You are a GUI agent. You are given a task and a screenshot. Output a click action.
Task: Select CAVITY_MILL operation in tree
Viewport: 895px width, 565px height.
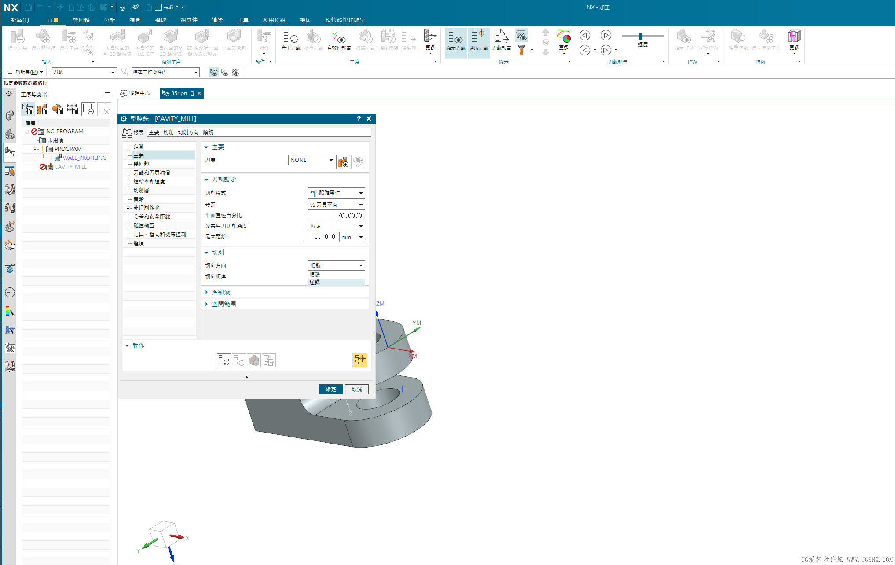pos(70,166)
